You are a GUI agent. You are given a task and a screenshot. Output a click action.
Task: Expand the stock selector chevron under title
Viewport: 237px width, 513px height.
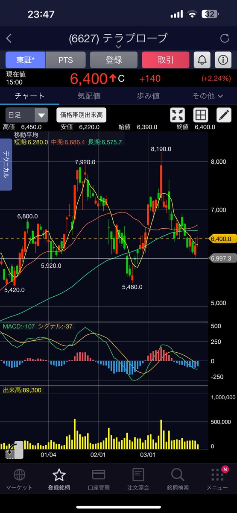(118, 47)
